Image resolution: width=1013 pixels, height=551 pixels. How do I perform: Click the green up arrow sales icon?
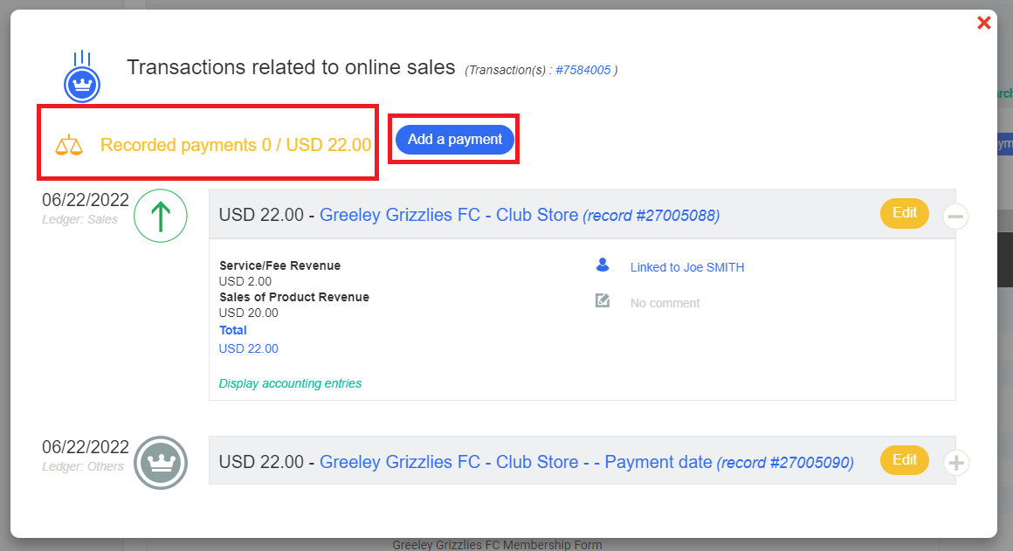point(161,217)
